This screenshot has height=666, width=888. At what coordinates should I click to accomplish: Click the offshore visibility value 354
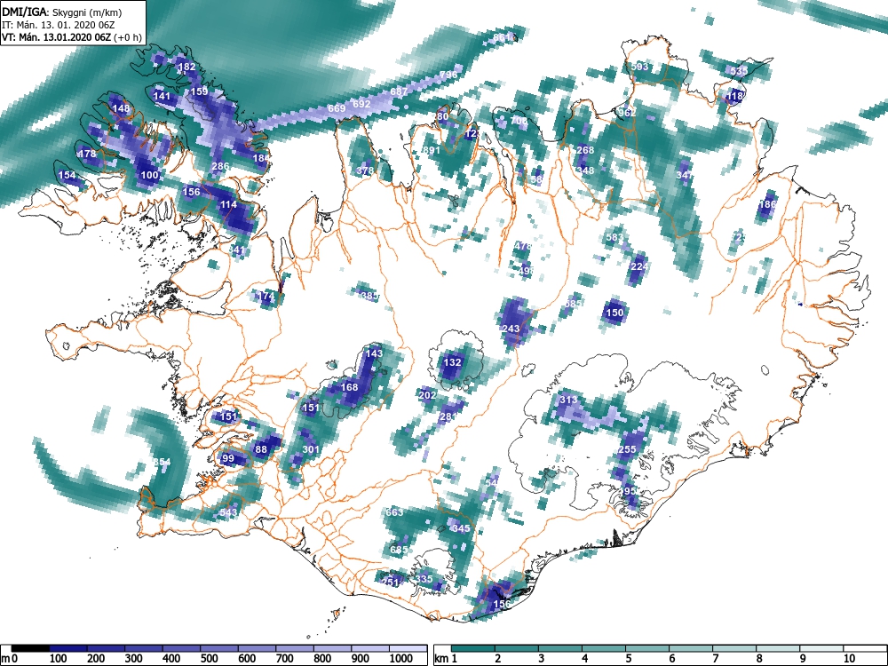point(162,462)
